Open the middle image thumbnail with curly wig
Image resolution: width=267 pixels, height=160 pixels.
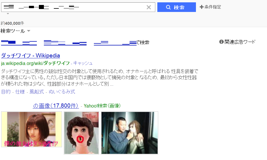[x=81, y=133]
